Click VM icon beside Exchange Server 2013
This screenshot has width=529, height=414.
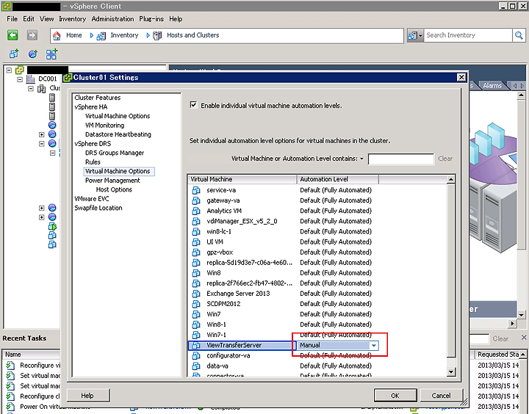pos(196,294)
